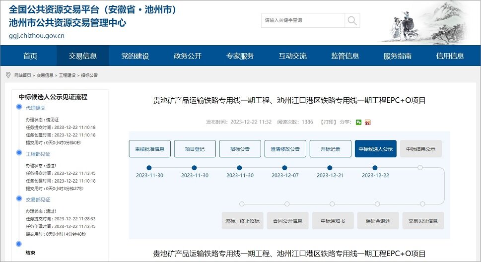Select the 2023-12-21 timeline dot
481x262 pixels.
(330, 168)
